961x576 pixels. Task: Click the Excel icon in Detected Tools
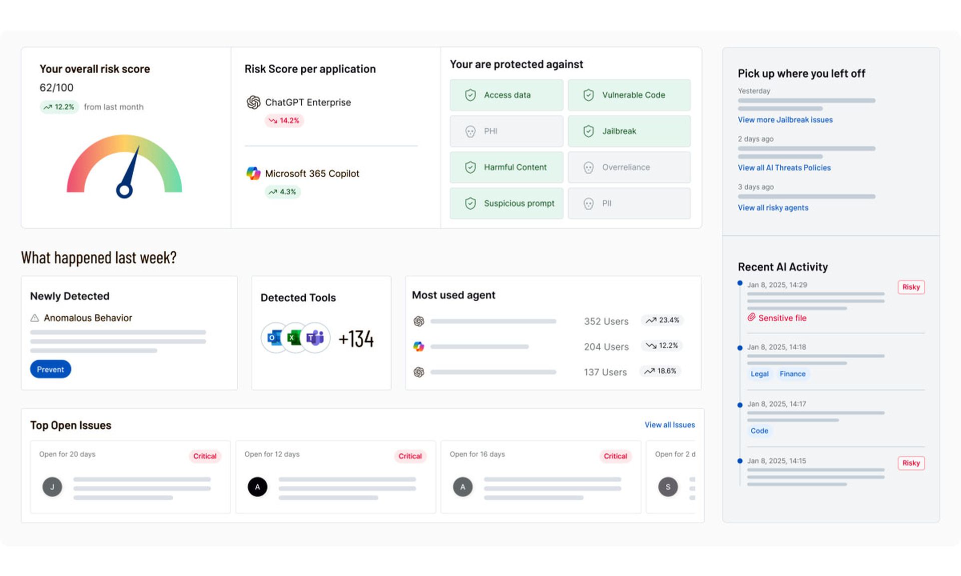295,338
